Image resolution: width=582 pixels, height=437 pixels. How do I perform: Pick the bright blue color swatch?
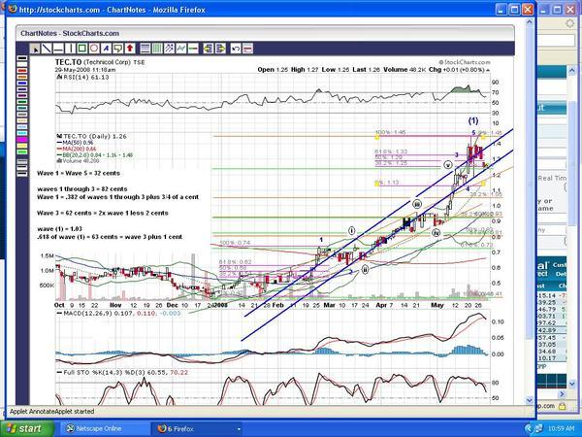coord(22,84)
